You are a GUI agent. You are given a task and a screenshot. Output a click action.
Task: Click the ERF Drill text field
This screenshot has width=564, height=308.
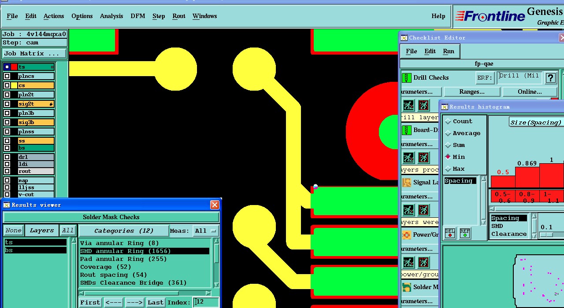(x=519, y=78)
